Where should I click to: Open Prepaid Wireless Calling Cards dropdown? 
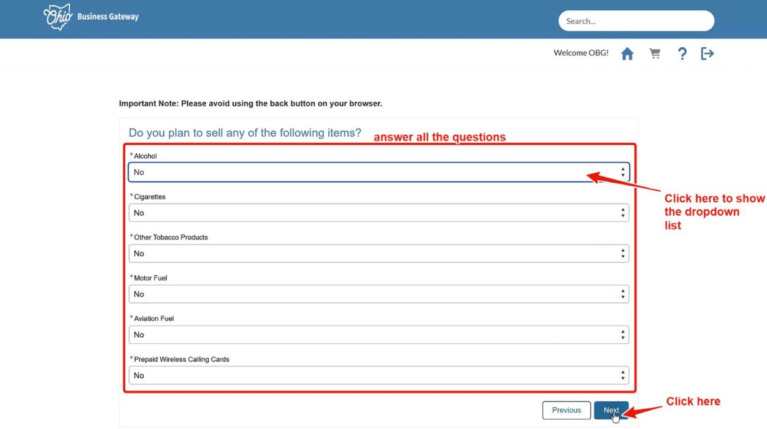click(368, 376)
